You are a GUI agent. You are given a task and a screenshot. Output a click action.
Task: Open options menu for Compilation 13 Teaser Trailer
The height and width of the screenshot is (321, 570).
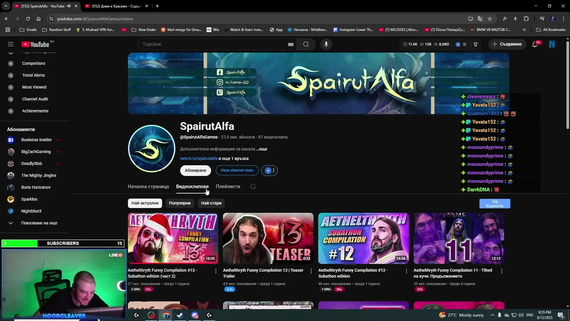pos(311,271)
